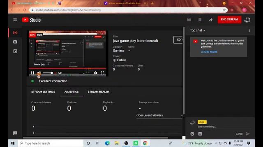Click the stream title text
Image resolution: width=263 pixels, height=147 pixels.
coord(135,41)
